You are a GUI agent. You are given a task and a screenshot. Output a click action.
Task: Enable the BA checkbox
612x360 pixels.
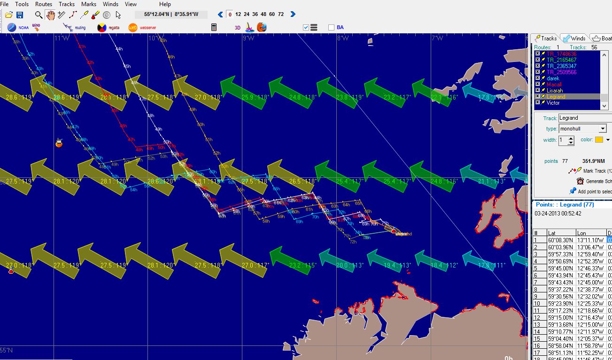coord(331,28)
